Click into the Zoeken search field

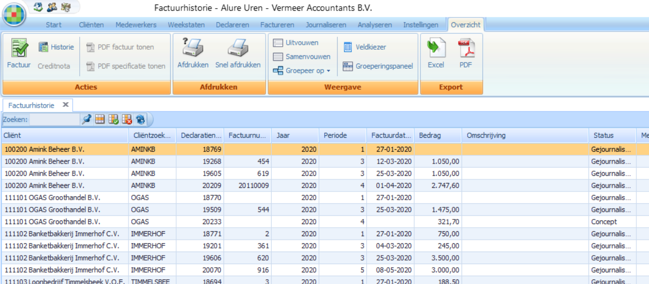pyautogui.click(x=54, y=119)
